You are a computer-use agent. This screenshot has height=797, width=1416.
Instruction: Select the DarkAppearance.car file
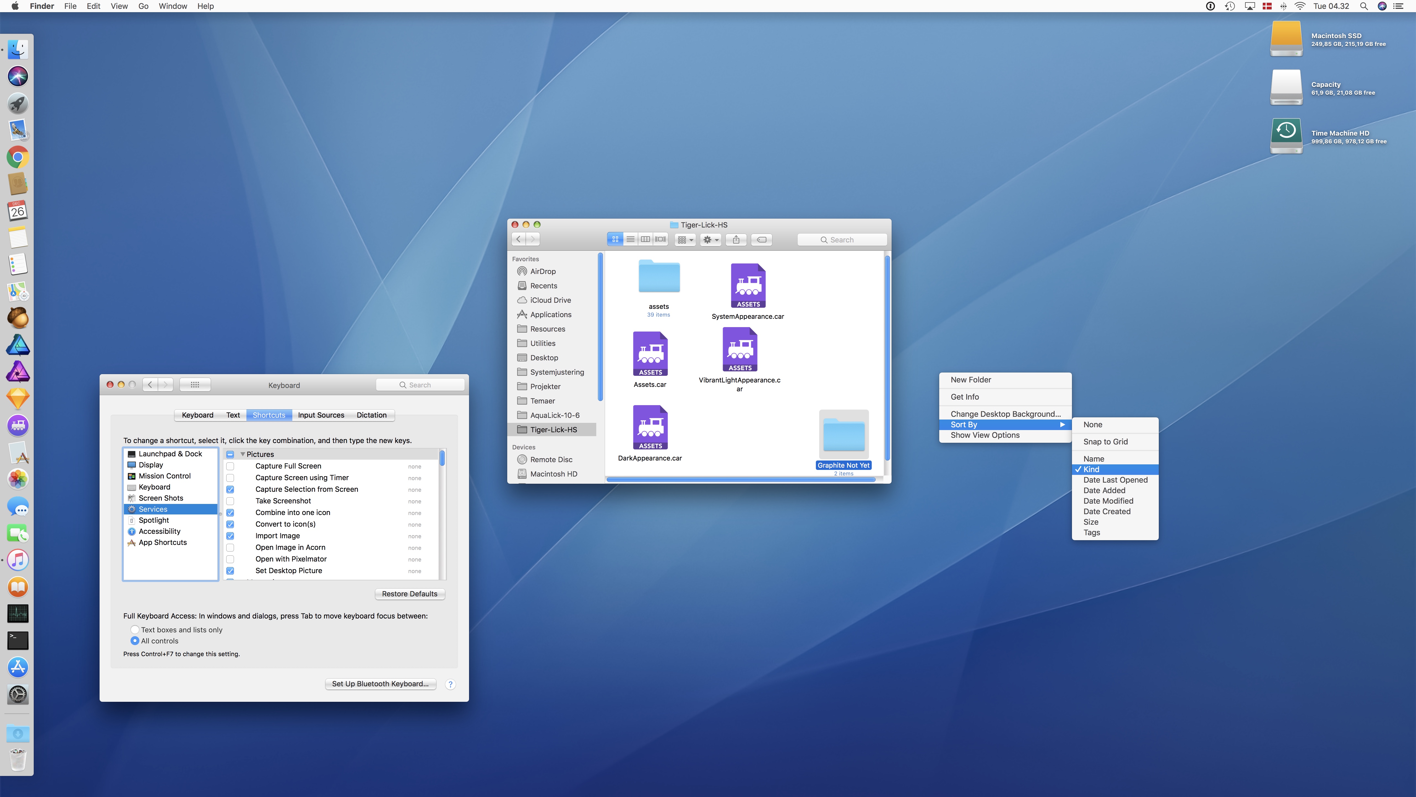(650, 428)
